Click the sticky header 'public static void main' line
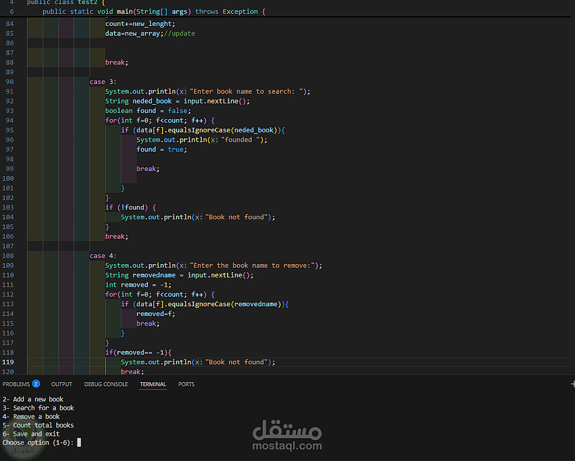This screenshot has width=575, height=461. [x=154, y=12]
